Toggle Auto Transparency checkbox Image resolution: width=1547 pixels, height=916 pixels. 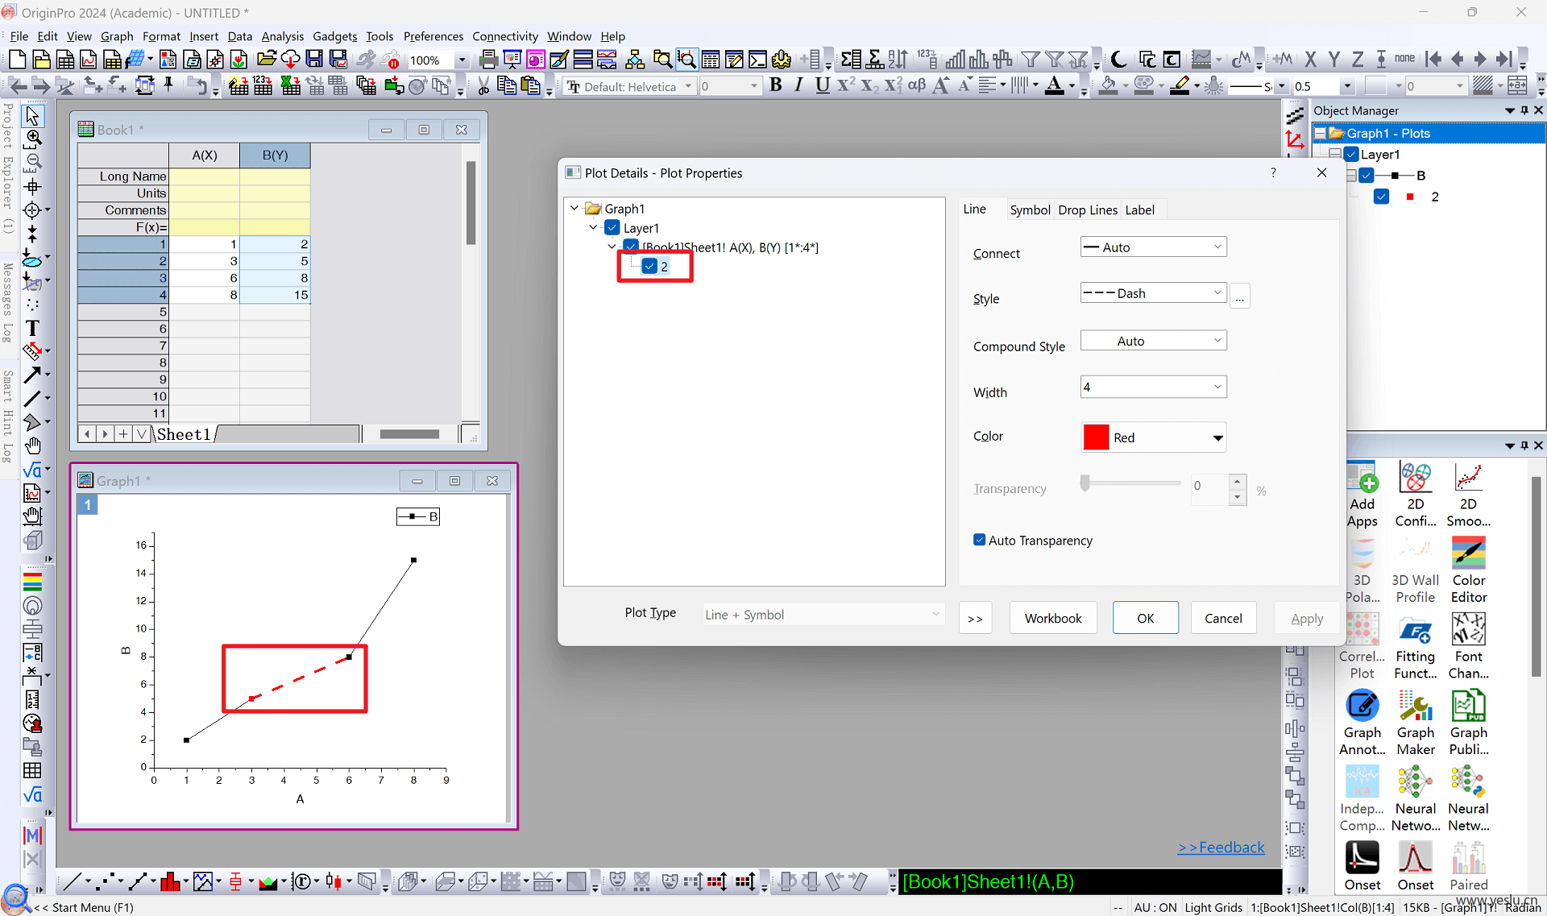click(979, 540)
